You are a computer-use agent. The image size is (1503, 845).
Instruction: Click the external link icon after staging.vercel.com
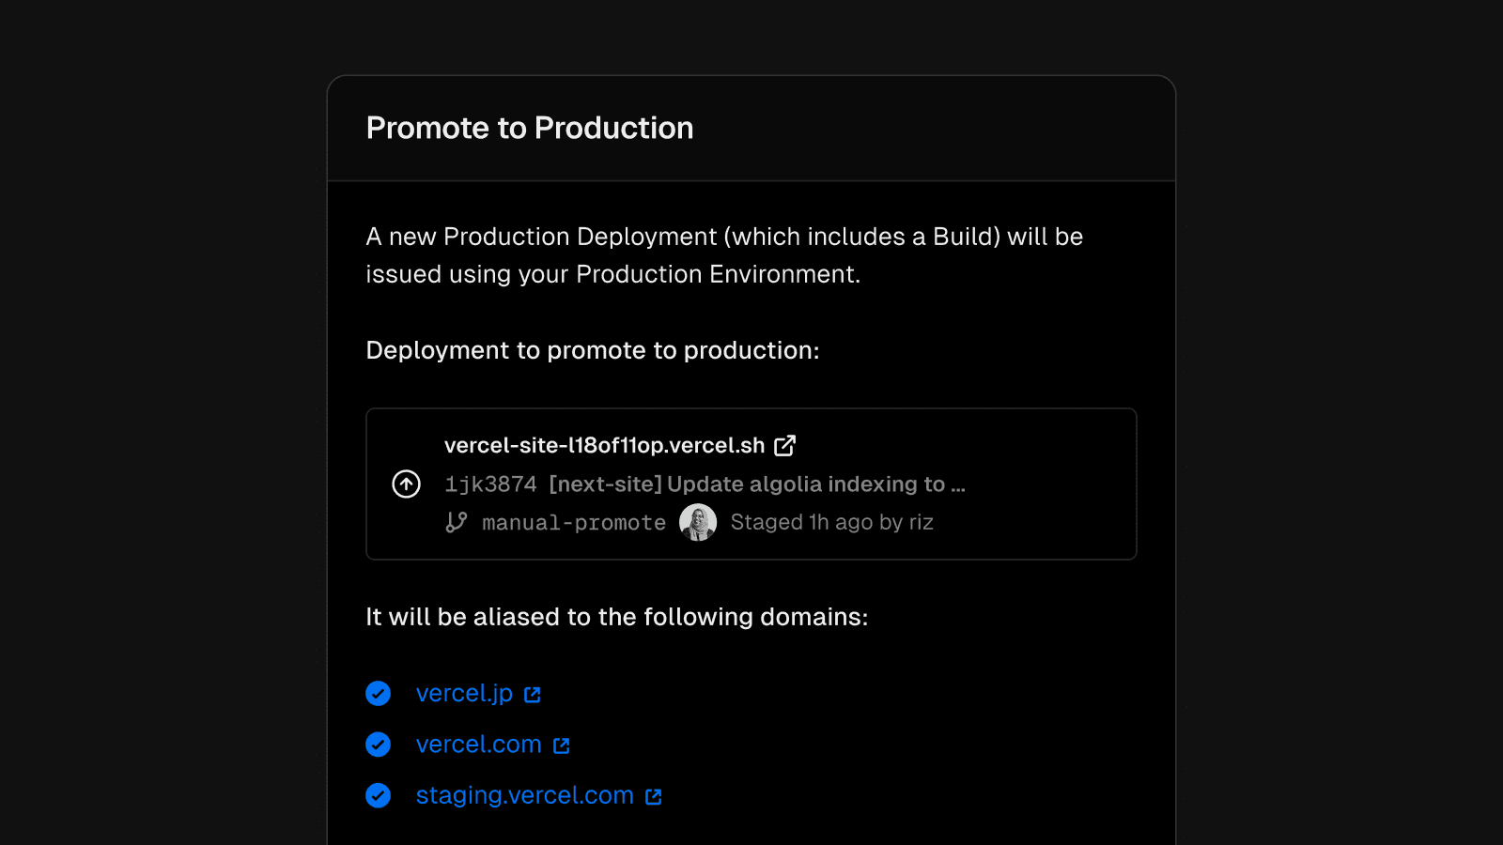pyautogui.click(x=654, y=796)
